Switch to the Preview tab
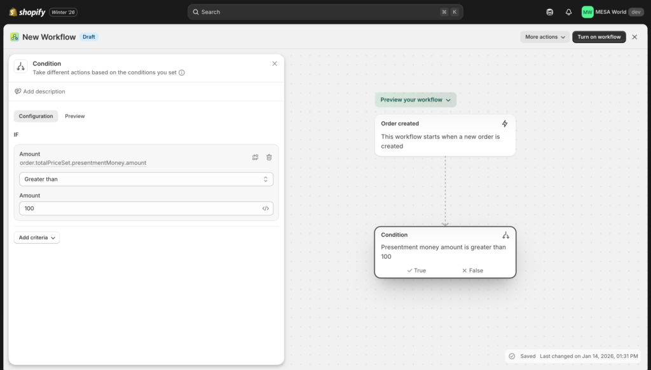This screenshot has width=651, height=370. pyautogui.click(x=76, y=116)
